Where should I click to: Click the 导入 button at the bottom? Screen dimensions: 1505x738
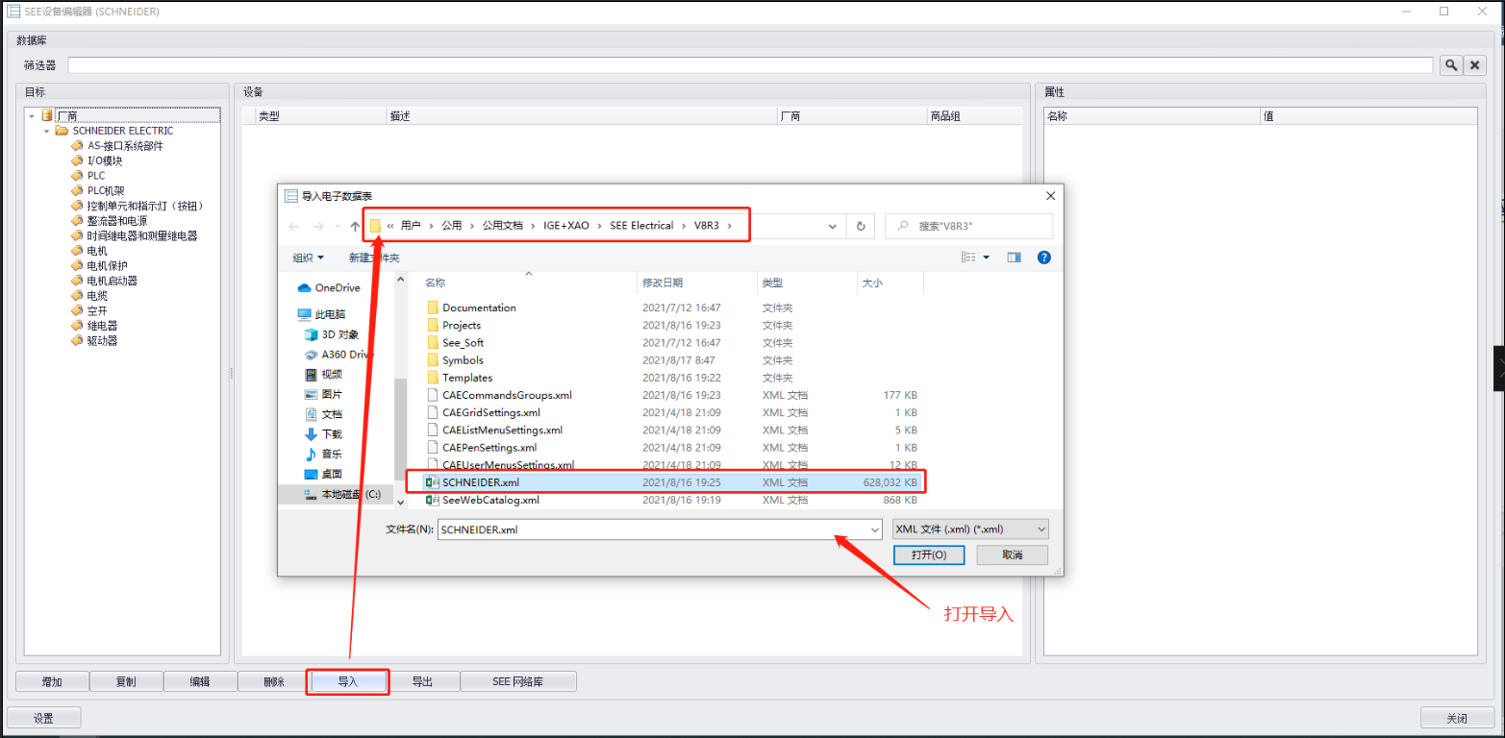click(x=348, y=681)
